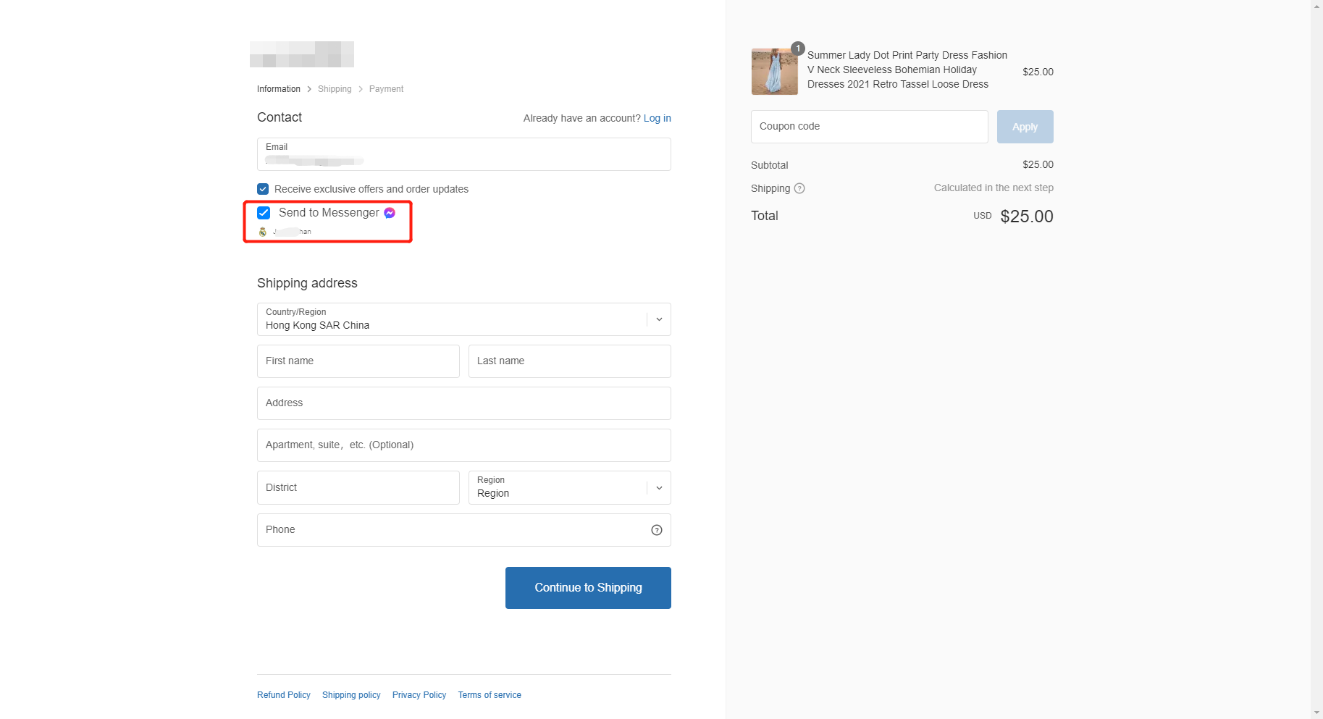Click the scrollbar down arrow
Viewport: 1323px width, 719px height.
point(1316,713)
